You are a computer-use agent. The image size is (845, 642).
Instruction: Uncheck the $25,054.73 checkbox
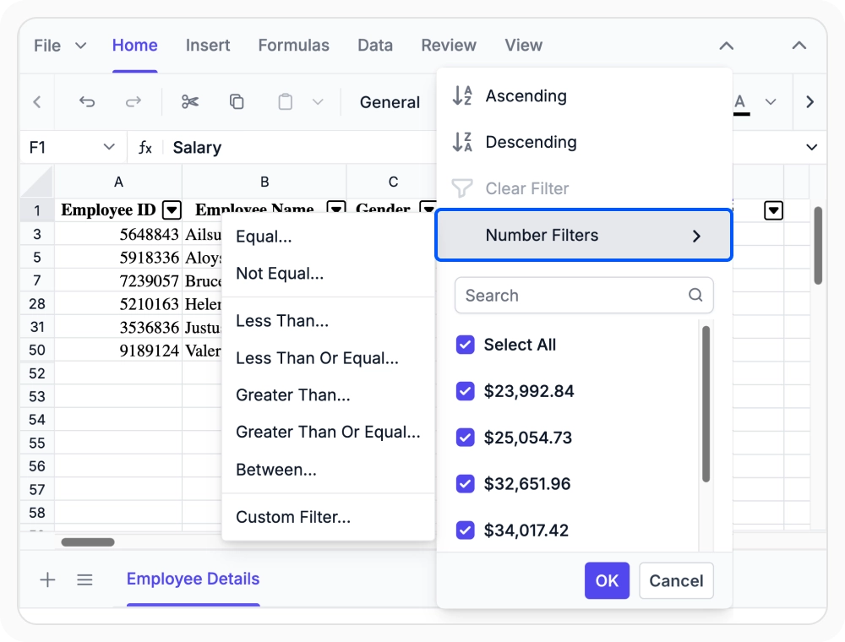[465, 438]
